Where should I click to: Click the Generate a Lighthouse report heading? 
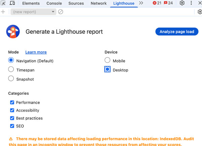[64, 32]
